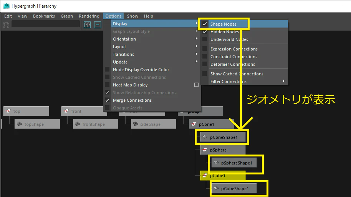
Task: Open the Show menu
Action: 132,16
